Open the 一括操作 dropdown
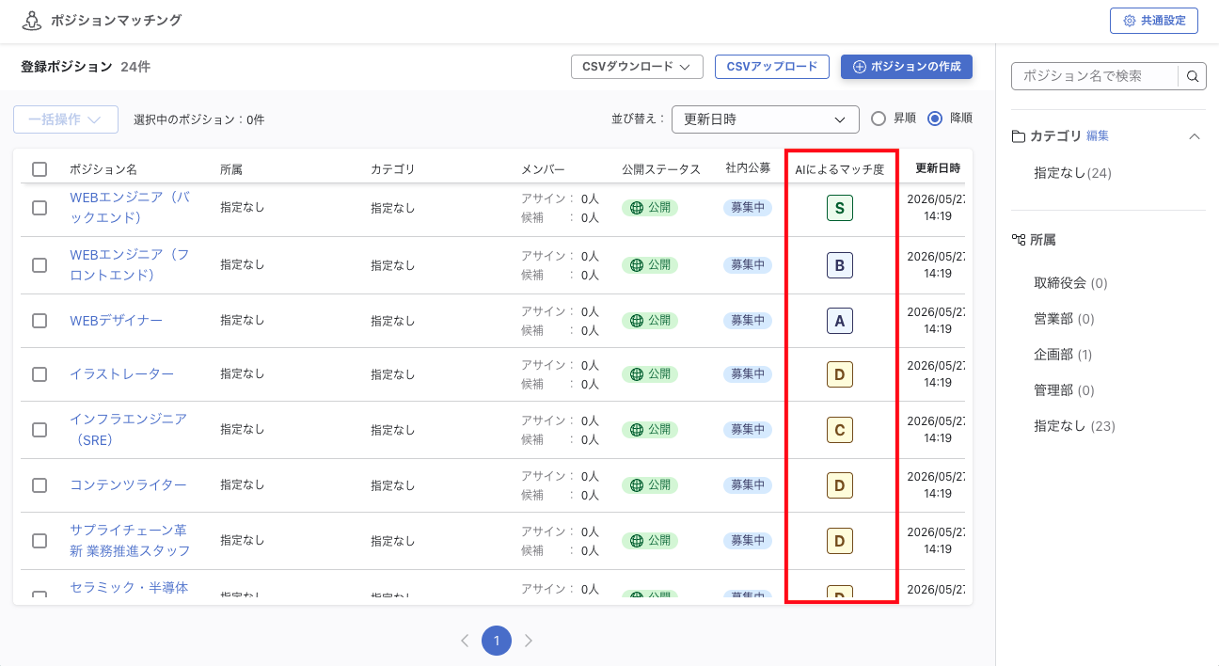 point(66,119)
